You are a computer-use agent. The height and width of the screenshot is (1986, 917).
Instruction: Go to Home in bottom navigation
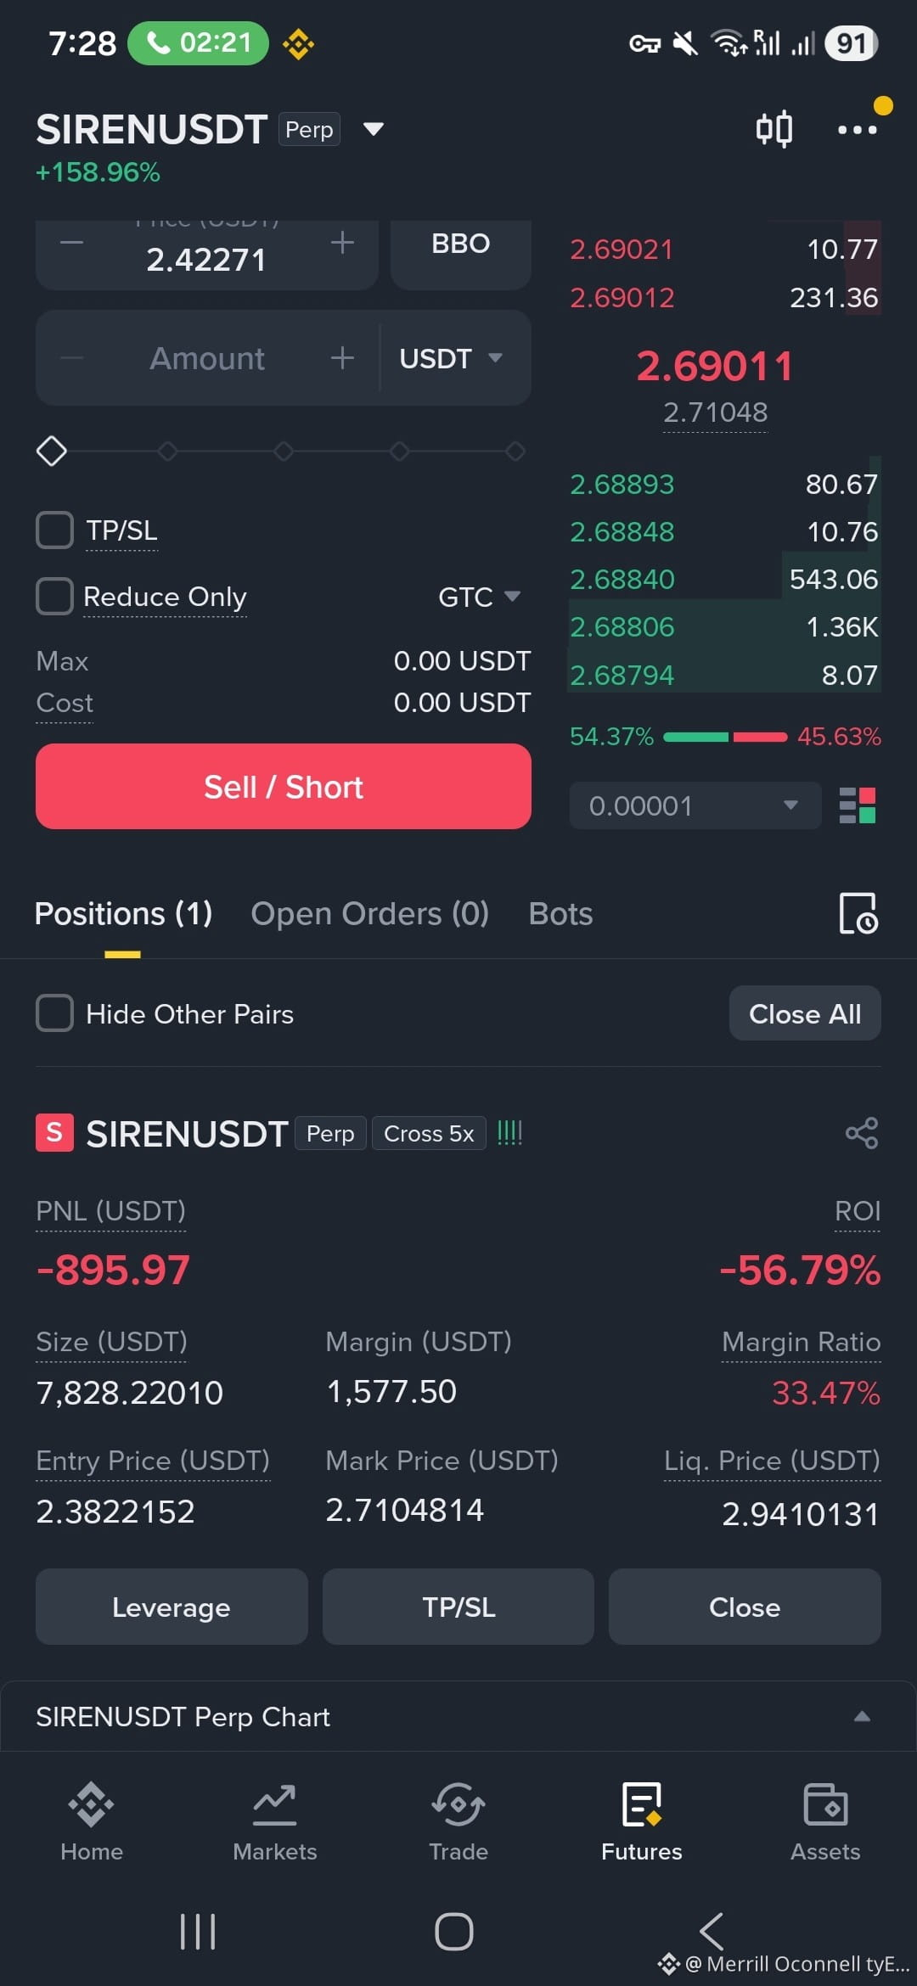92,1821
